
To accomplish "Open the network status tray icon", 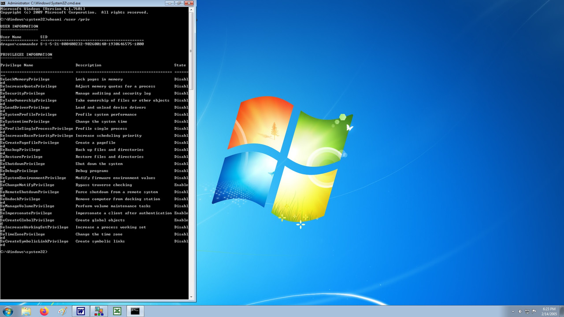I will click(527, 311).
